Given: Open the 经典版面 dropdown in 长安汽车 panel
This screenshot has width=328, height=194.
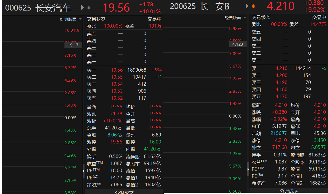Looking at the screenshot, I should pyautogui.click(x=71, y=19).
